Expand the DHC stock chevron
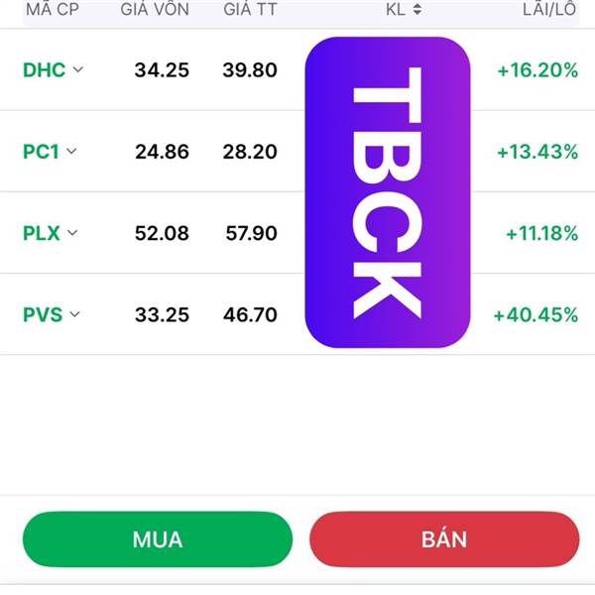The height and width of the screenshot is (595, 595). pos(78,70)
